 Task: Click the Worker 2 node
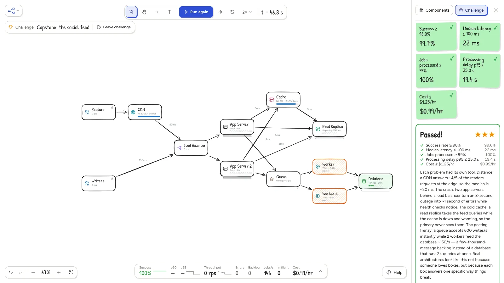pos(329,196)
